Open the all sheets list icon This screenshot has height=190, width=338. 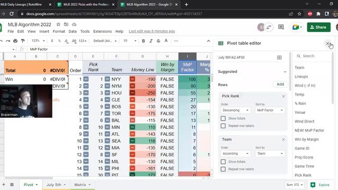click(12, 185)
